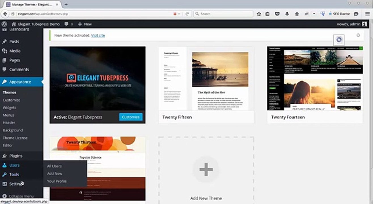Follow the Visit site link
This screenshot has height=204, width=373.
point(98,35)
